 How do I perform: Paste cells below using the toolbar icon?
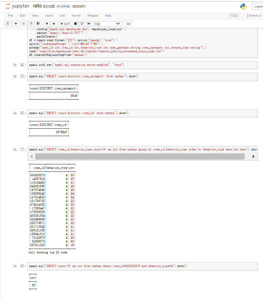click(x=38, y=24)
